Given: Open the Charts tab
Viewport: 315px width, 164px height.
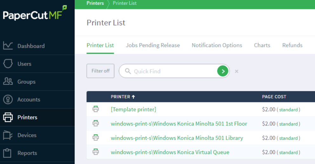Looking at the screenshot, I should 262,45.
